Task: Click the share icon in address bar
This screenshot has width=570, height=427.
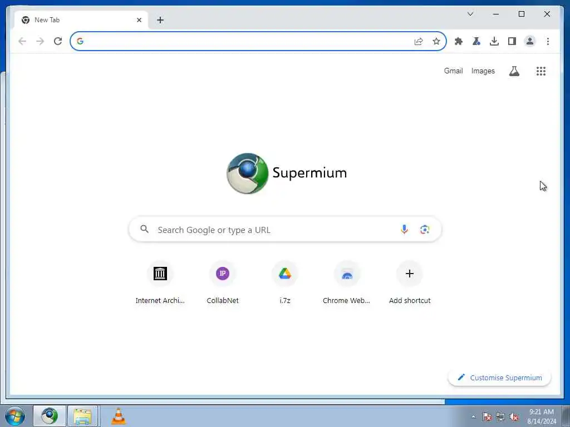Action: click(419, 41)
